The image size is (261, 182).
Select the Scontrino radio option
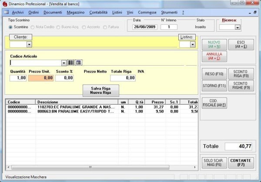click(x=10, y=27)
